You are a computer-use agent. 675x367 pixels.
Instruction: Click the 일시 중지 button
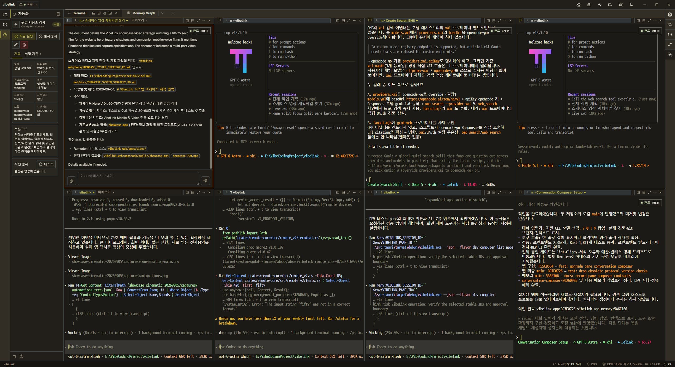[48, 36]
